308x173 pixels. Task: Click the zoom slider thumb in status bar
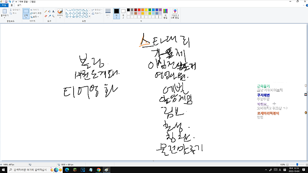point(297,165)
